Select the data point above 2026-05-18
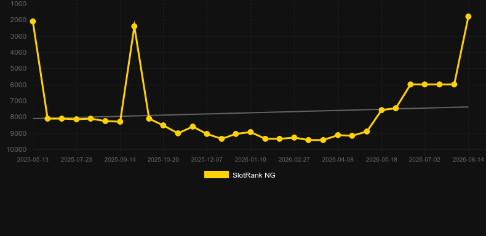486x236 pixels. pos(381,110)
